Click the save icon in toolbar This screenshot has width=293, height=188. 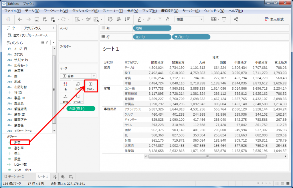[37, 19]
